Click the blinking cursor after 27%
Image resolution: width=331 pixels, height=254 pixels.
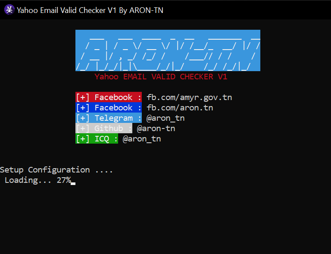point(73,184)
